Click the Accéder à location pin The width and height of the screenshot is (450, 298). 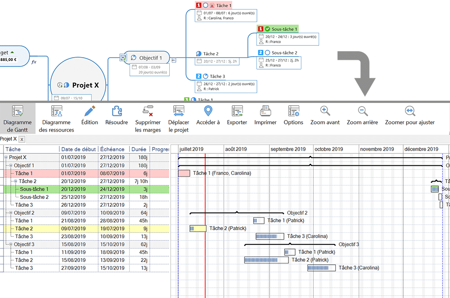coord(208,111)
